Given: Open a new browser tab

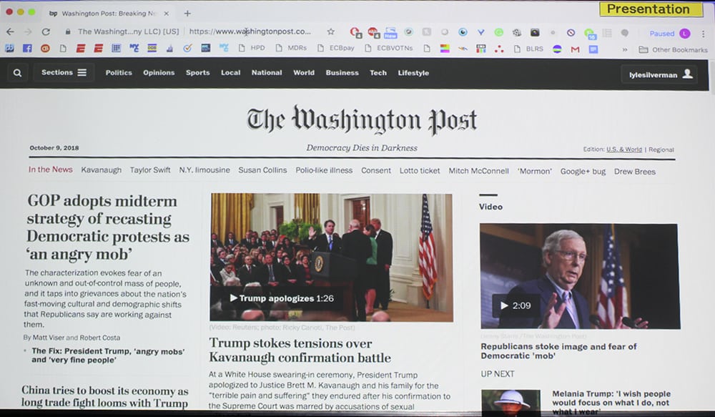Looking at the screenshot, I should pos(187,13).
